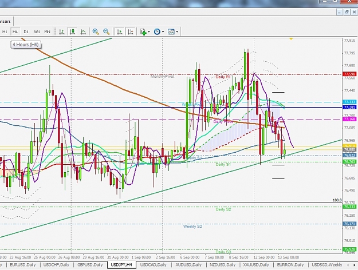Click the 100.0 Fibonacci level label
358x270 pixels.
[337, 200]
